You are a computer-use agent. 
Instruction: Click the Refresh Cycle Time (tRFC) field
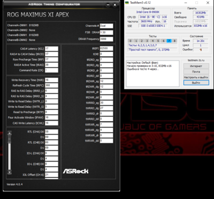coord(51,85)
